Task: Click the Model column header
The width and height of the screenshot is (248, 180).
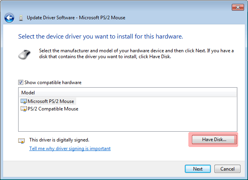Action: [28, 93]
